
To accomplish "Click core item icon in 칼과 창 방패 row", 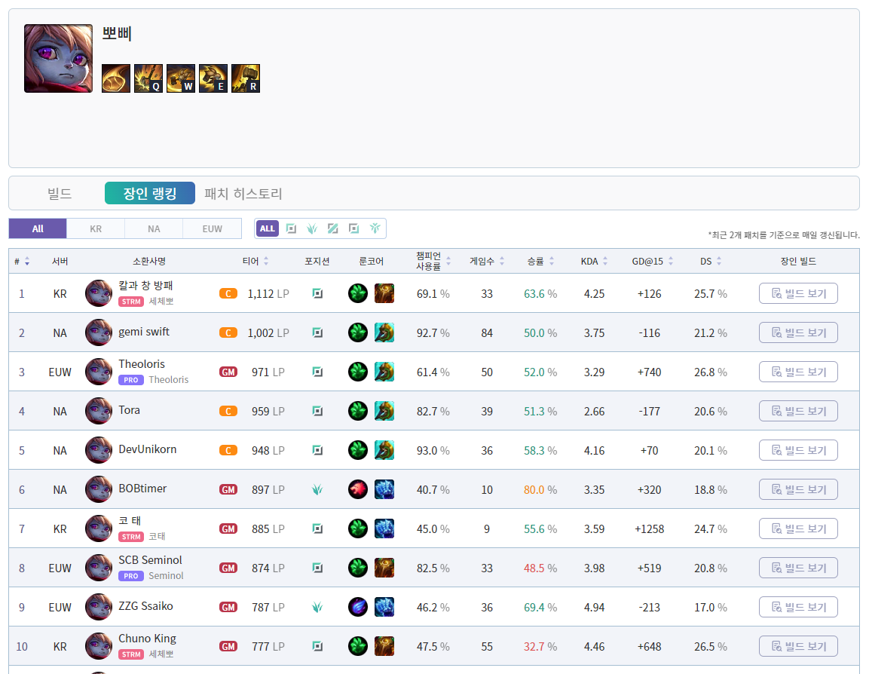I will click(384, 293).
